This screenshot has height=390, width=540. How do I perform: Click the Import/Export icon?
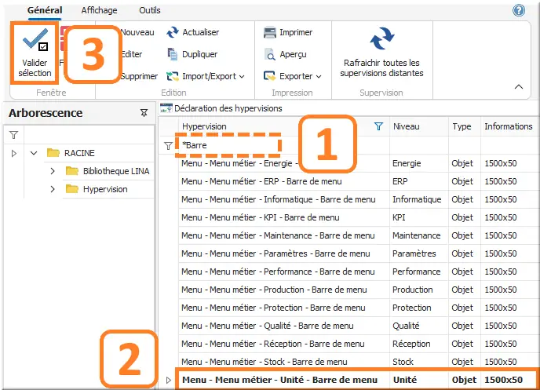173,76
